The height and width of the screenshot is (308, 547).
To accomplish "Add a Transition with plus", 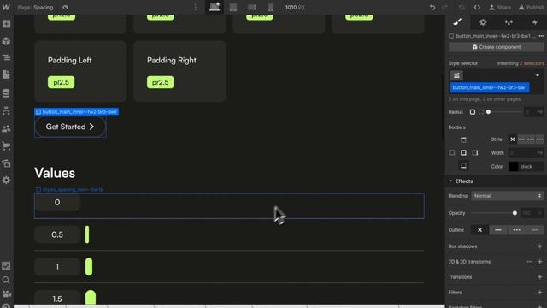I will (x=539, y=277).
